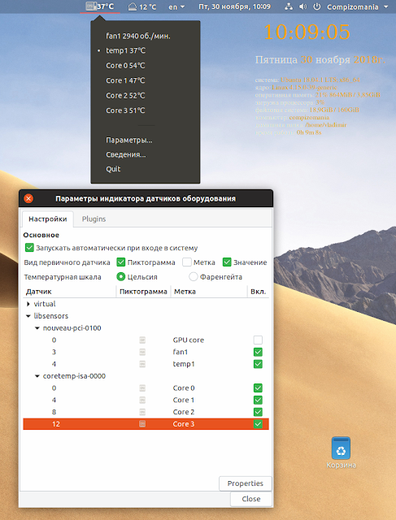Enable the Метка display checkbox
The width and height of the screenshot is (396, 520).
pyautogui.click(x=187, y=262)
